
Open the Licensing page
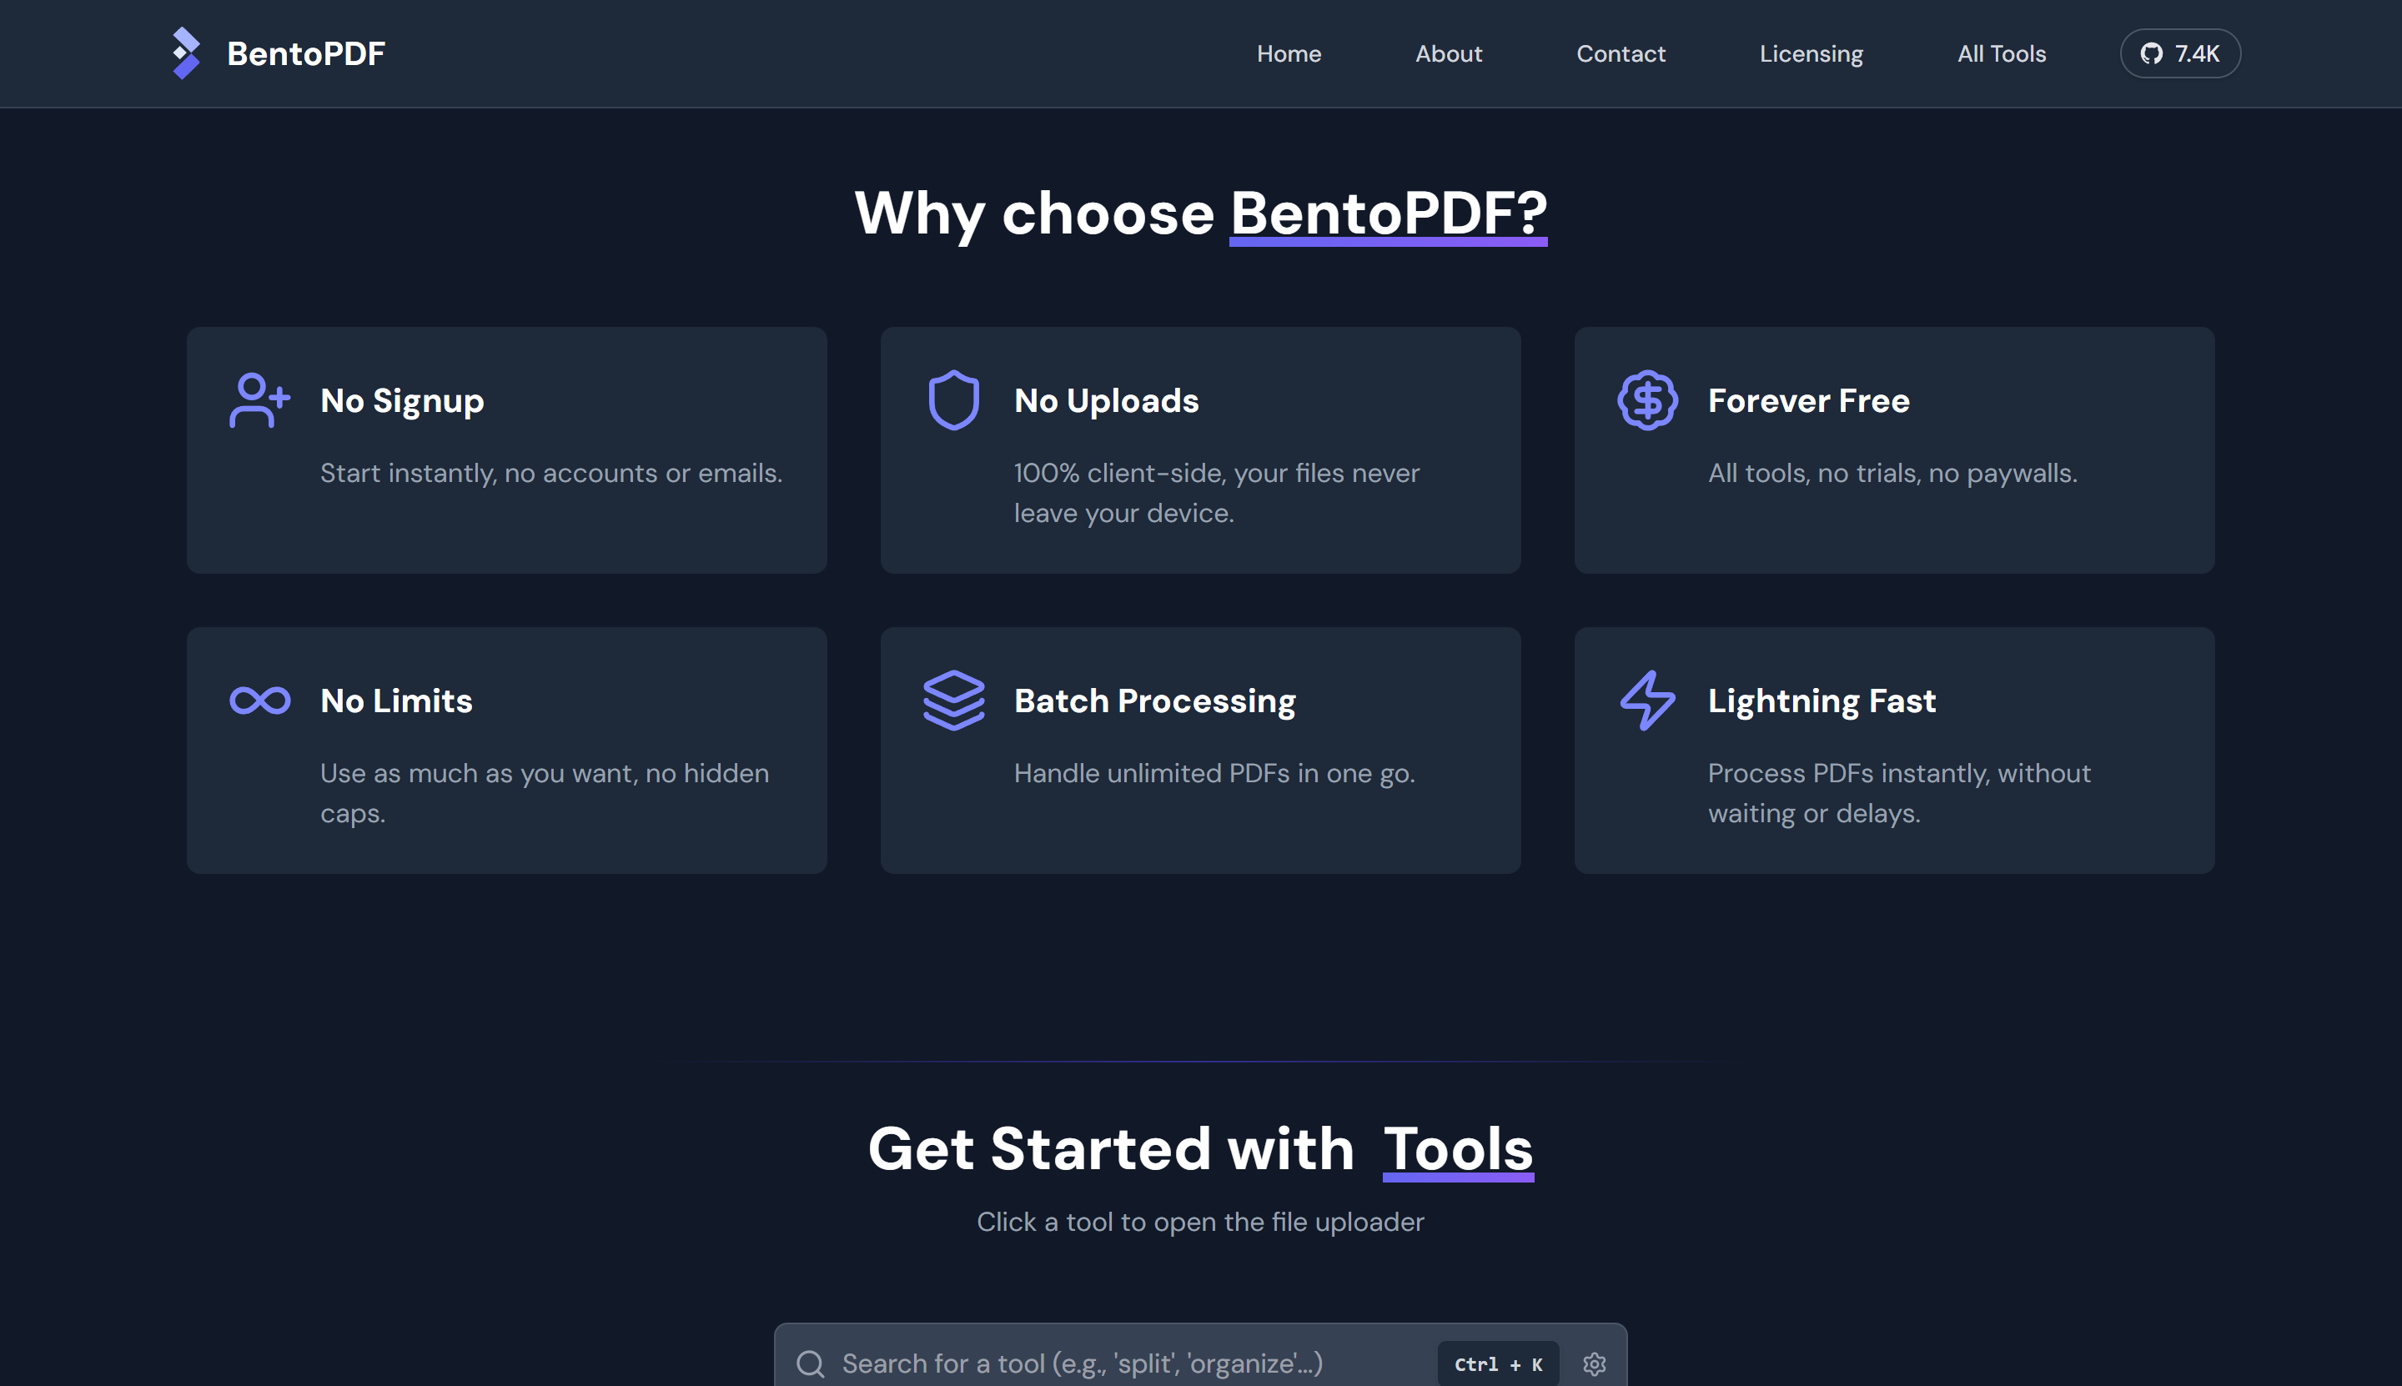[1811, 53]
